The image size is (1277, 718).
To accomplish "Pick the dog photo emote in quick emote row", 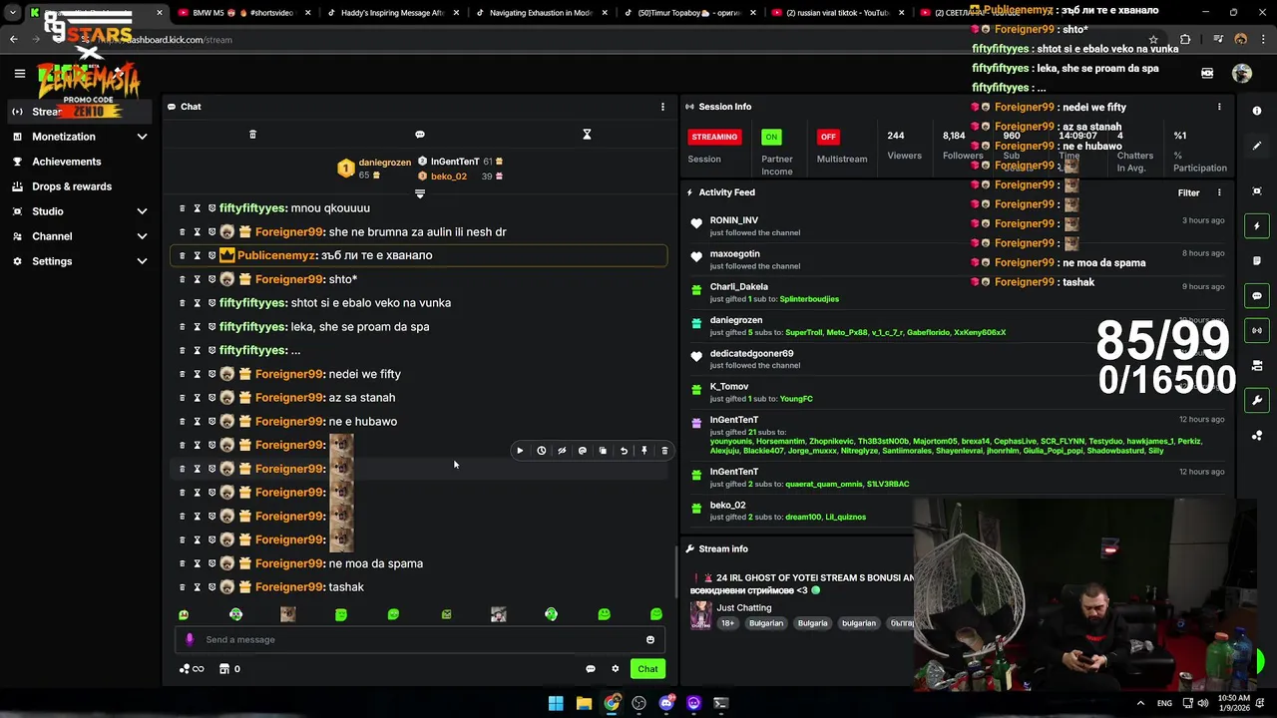I will (x=288, y=615).
